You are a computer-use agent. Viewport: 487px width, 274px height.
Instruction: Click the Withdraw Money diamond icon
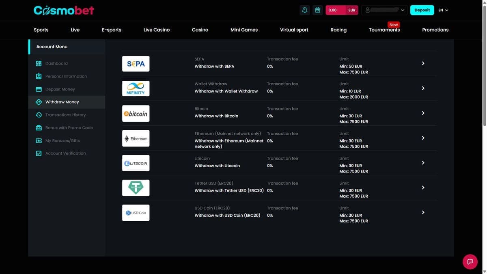point(39,102)
